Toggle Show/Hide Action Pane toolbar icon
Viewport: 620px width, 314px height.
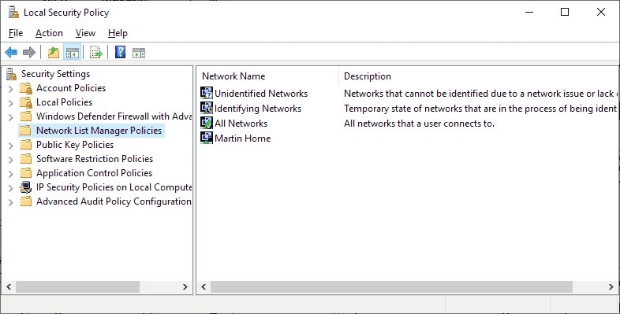(139, 52)
